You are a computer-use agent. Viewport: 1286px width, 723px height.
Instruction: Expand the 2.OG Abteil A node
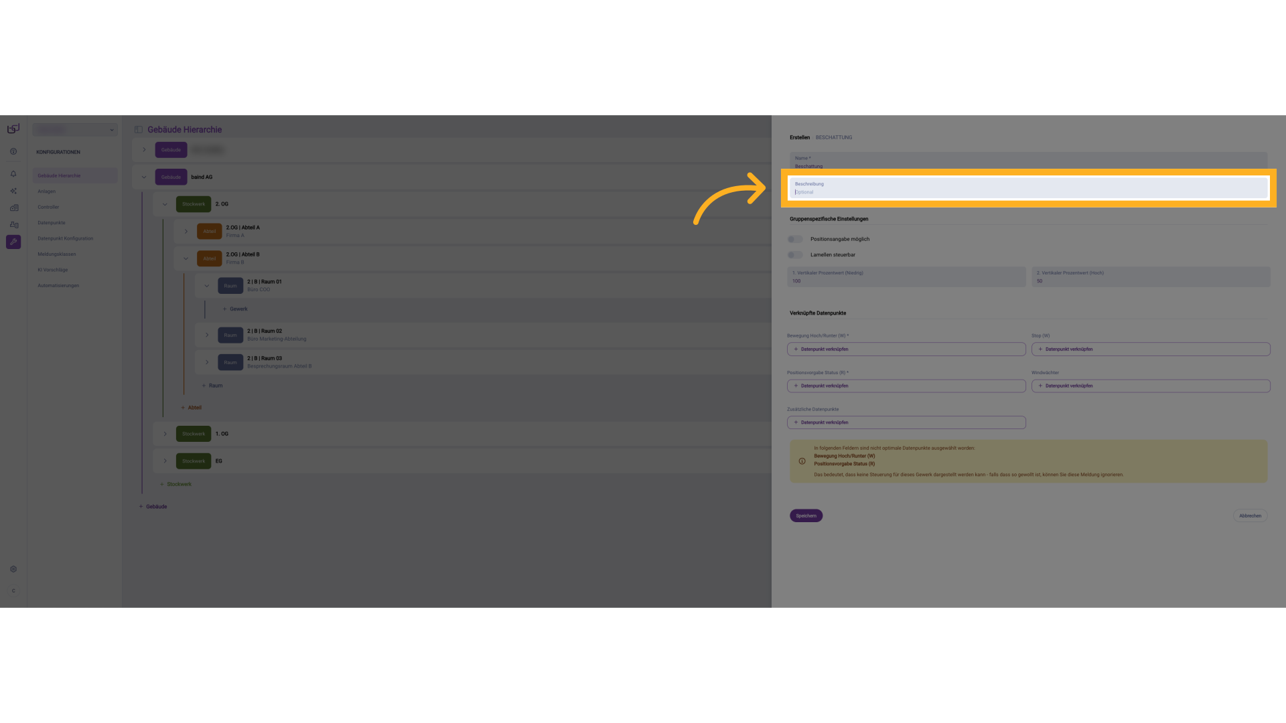[186, 232]
